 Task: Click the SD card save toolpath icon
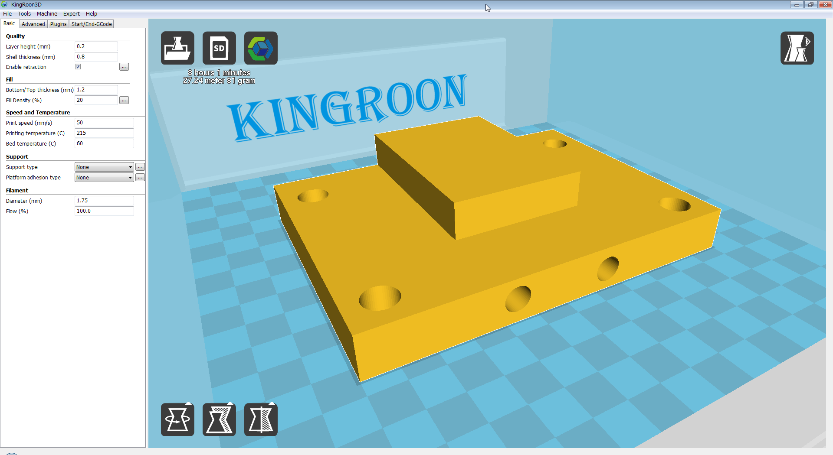(x=219, y=48)
